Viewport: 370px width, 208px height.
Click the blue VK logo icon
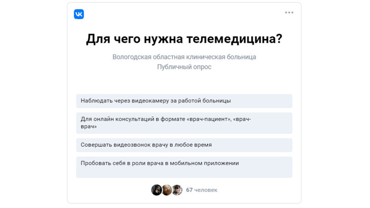(79, 14)
